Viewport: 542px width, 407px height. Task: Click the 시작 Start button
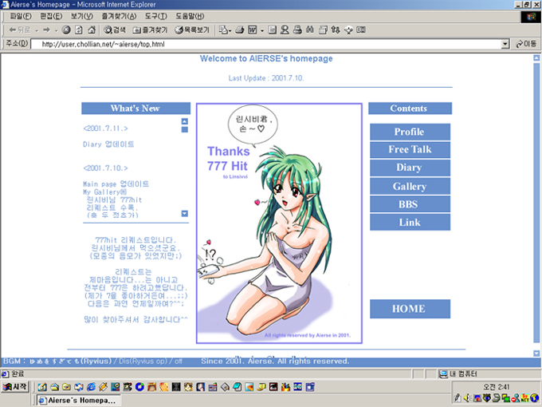[15, 387]
